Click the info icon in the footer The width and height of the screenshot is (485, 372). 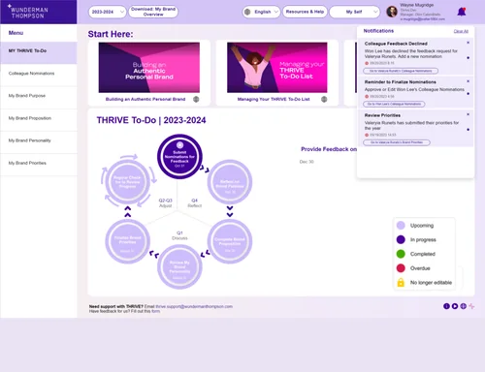coord(446,306)
